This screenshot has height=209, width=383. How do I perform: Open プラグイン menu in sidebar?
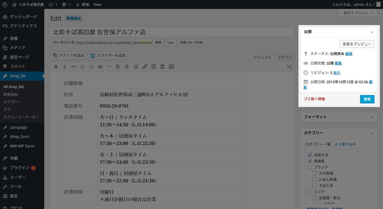pyautogui.click(x=22, y=168)
